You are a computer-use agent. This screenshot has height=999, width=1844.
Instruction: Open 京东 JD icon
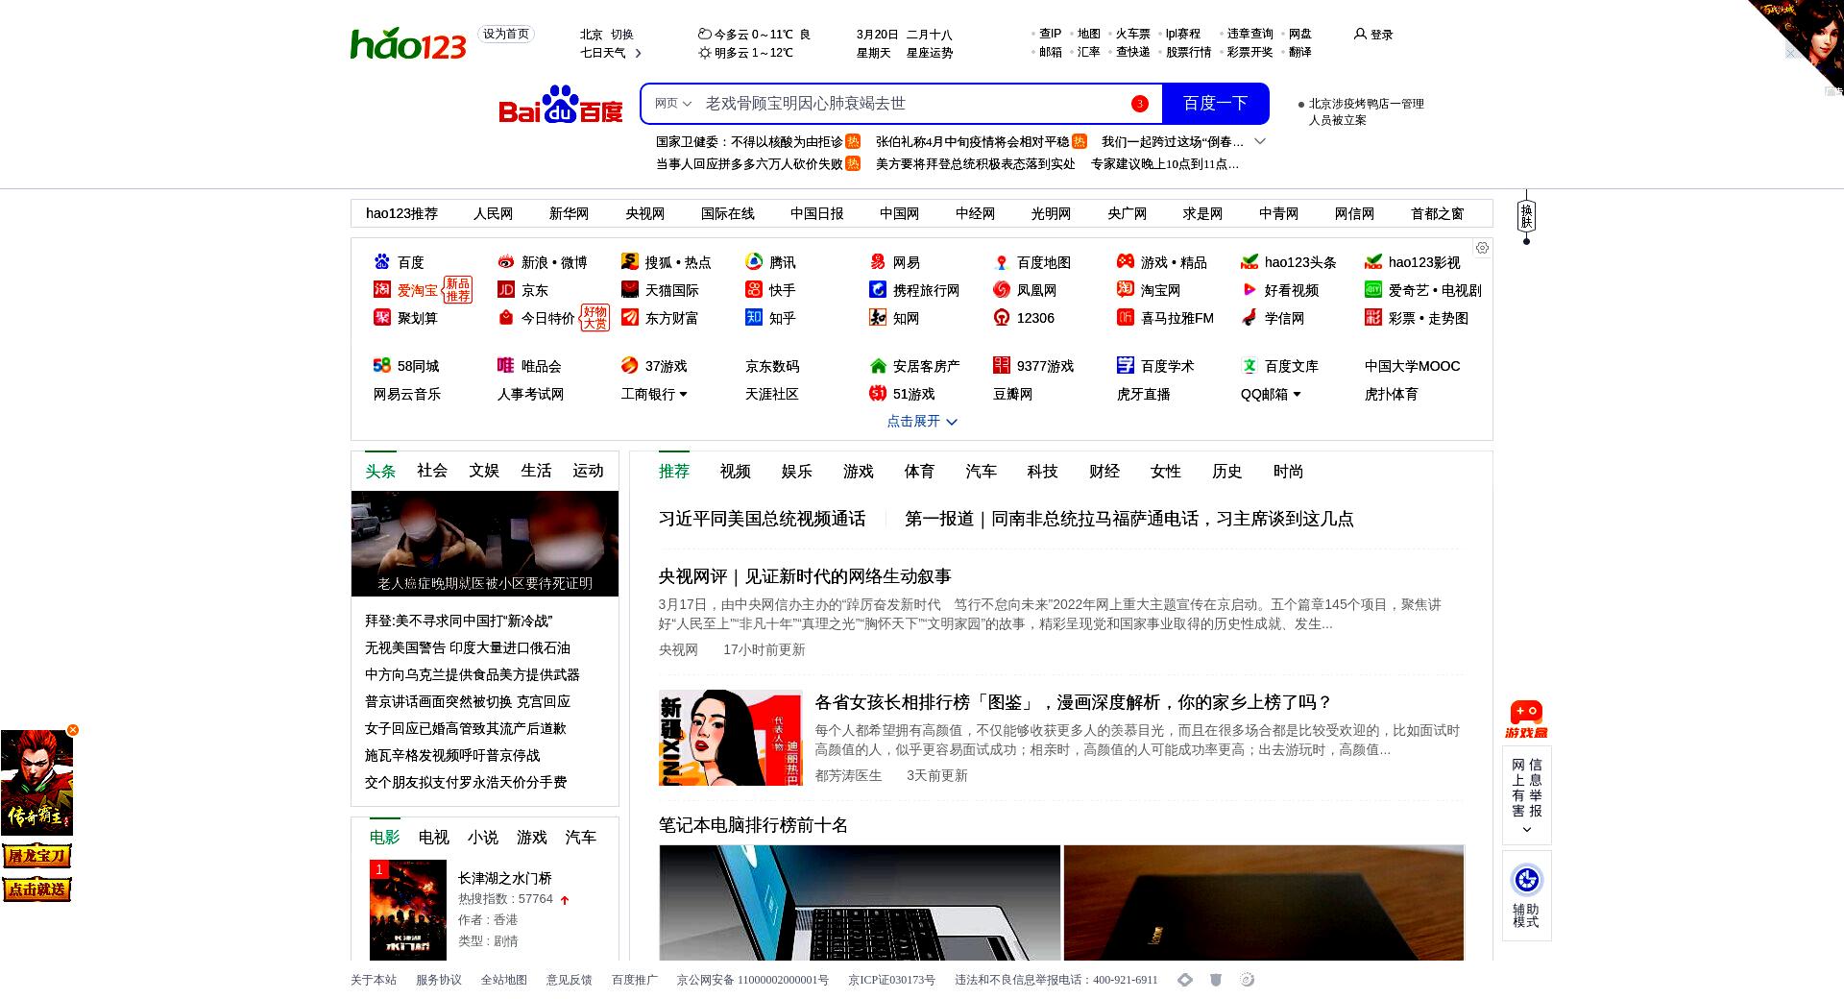pyautogui.click(x=506, y=289)
